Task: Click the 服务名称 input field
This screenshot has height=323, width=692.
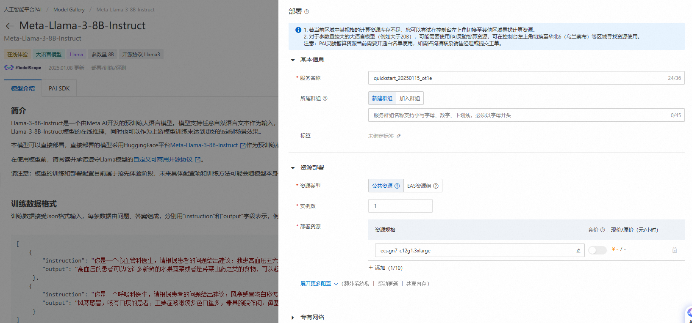Action: [526, 78]
